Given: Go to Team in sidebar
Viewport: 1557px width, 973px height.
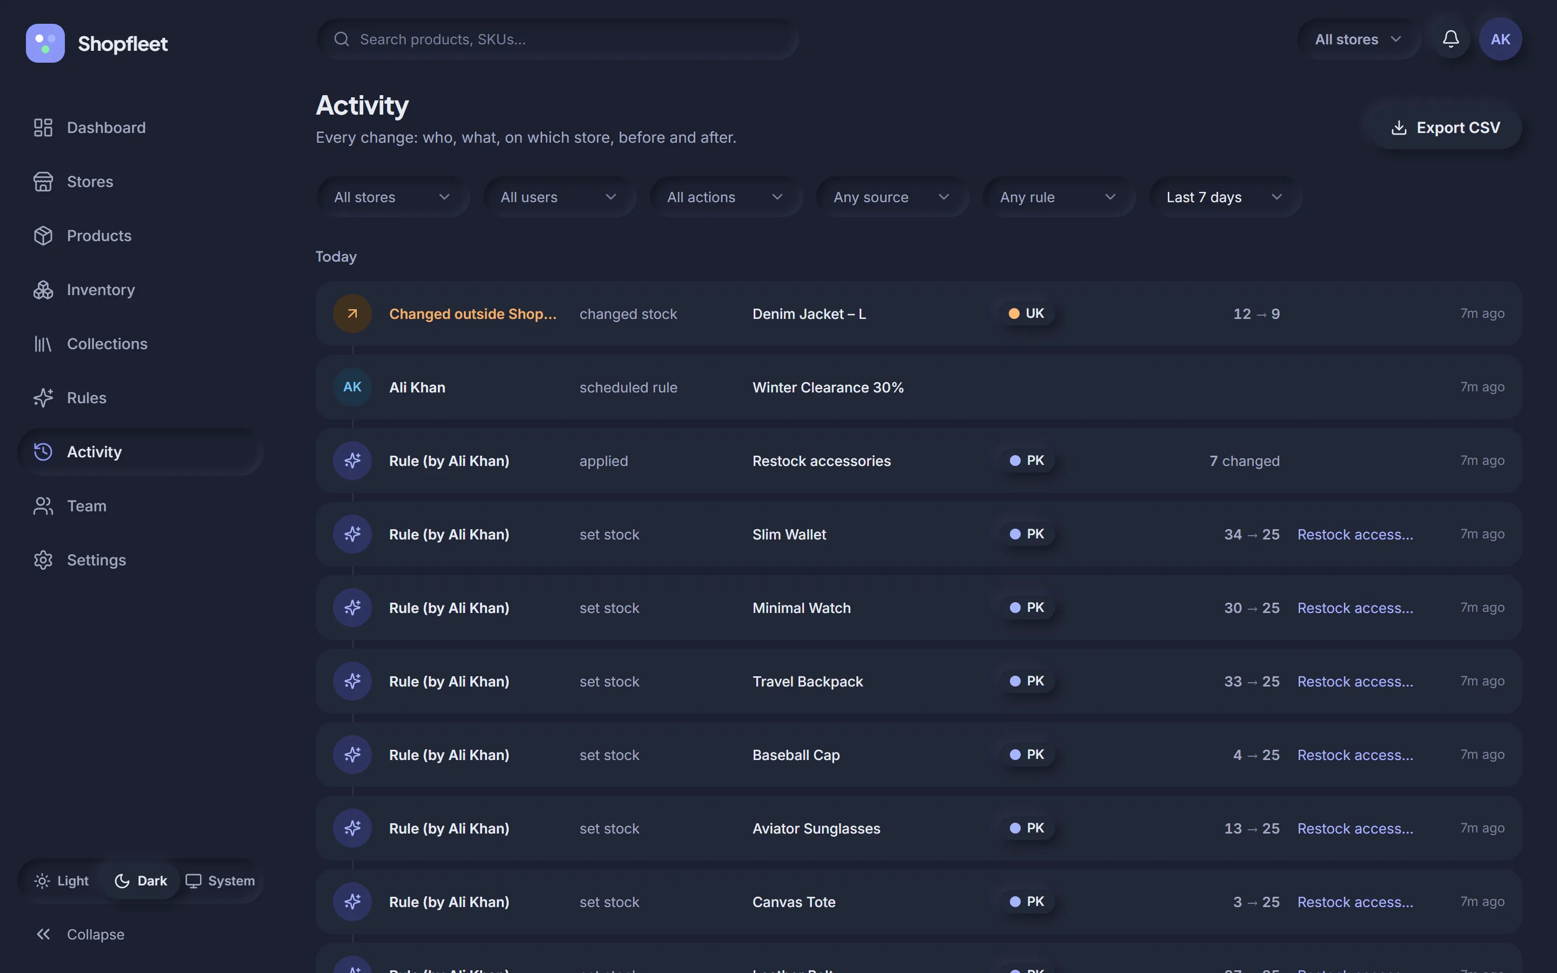Looking at the screenshot, I should tap(140, 506).
